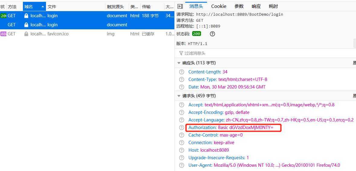
Task: Open the 参数 tab
Action: coord(239,6)
